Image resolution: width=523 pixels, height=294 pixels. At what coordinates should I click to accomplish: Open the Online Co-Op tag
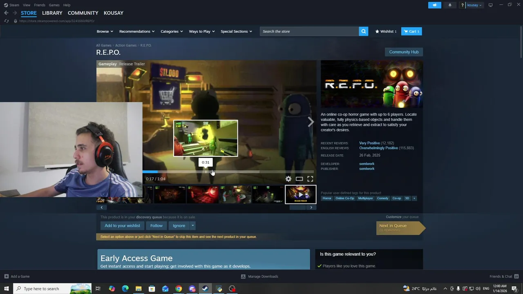click(345, 198)
